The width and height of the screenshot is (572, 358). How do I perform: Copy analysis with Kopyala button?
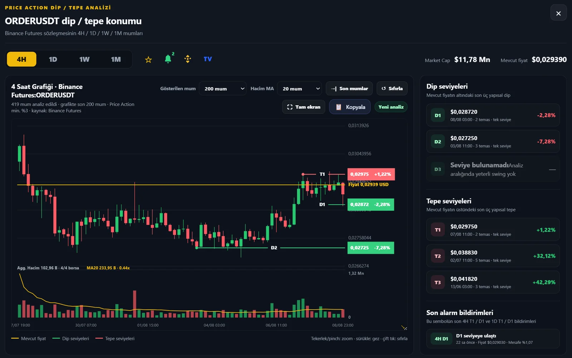point(350,107)
